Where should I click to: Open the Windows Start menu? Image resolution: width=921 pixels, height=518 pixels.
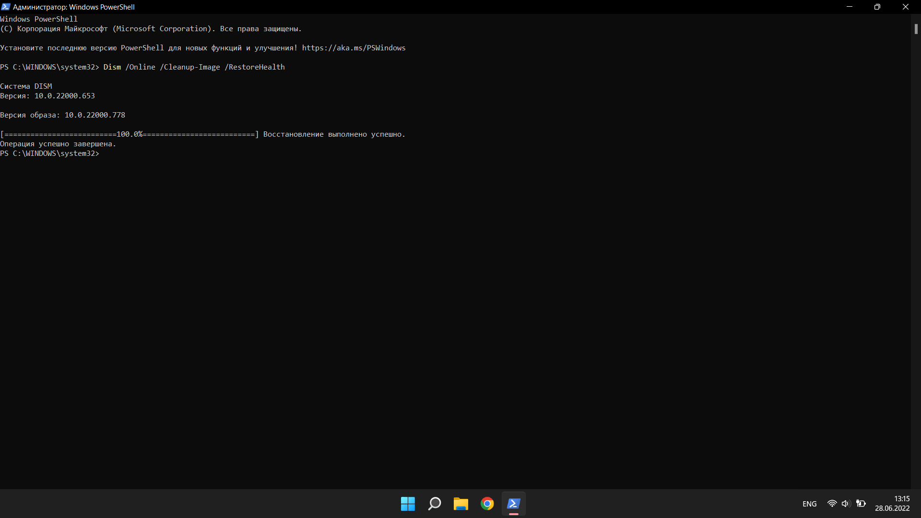click(x=408, y=504)
